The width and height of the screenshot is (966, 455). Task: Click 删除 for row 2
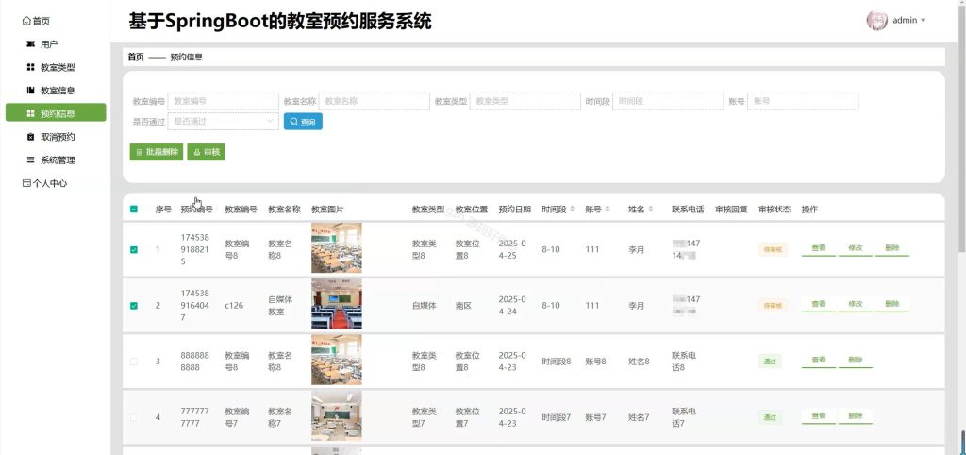pos(892,305)
